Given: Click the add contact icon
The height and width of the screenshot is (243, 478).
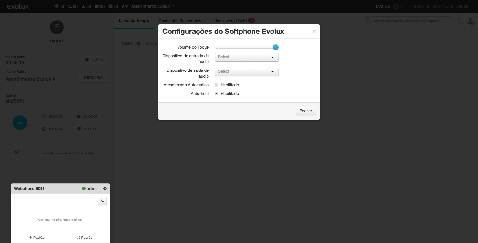Looking at the screenshot, I should coord(470,21).
